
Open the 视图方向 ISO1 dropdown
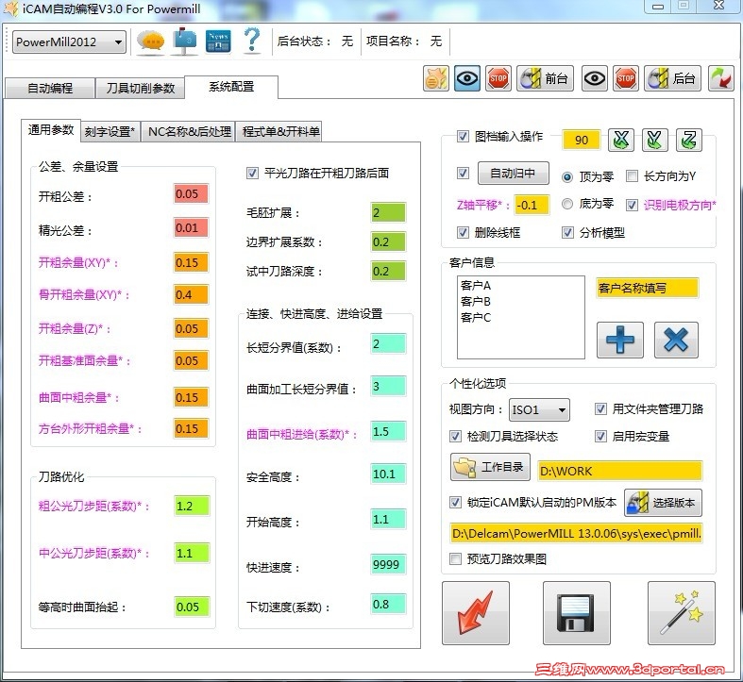(x=539, y=409)
